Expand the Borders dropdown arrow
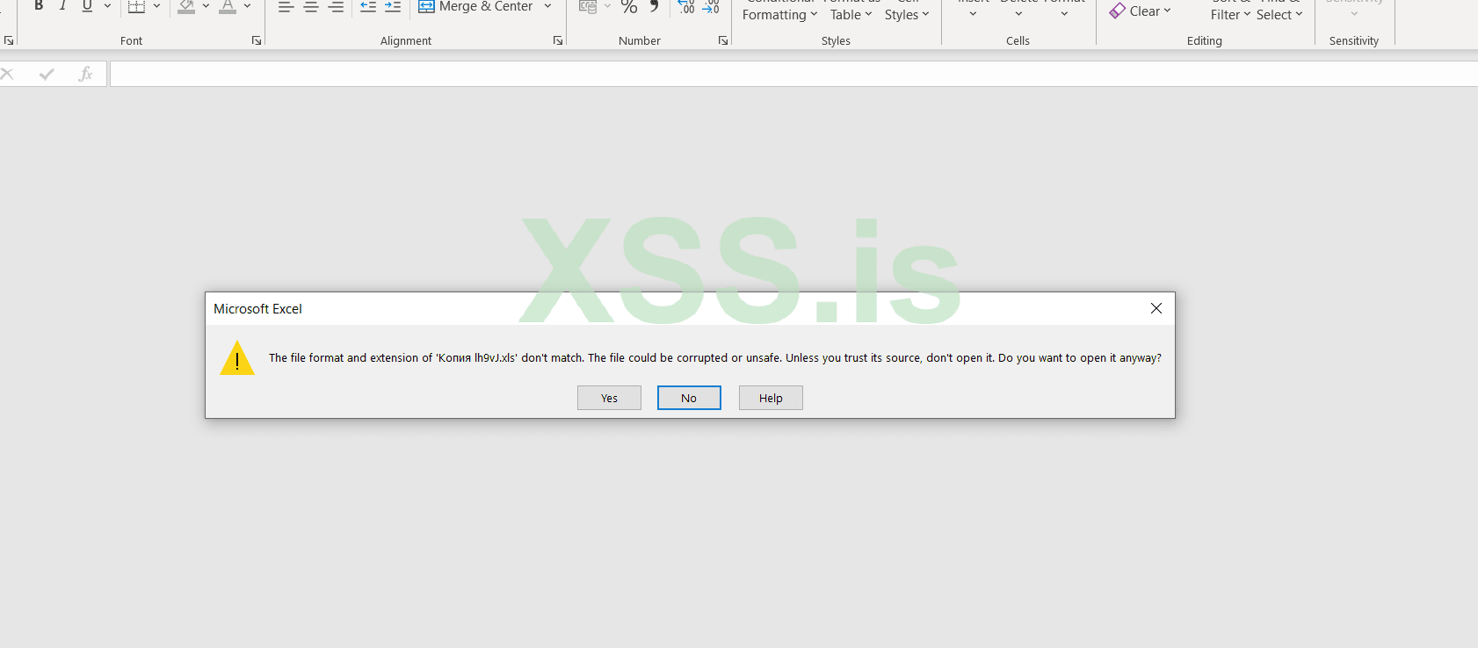The image size is (1478, 648). point(156,6)
